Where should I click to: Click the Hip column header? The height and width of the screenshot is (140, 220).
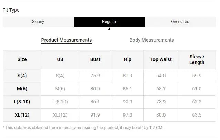coord(128,59)
